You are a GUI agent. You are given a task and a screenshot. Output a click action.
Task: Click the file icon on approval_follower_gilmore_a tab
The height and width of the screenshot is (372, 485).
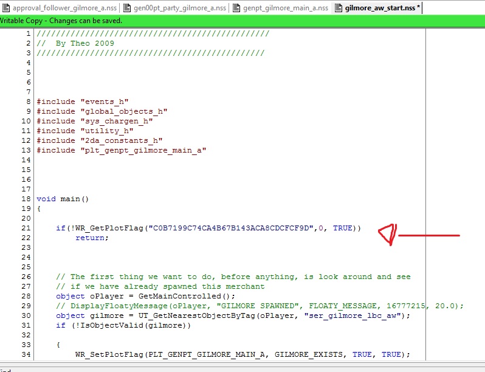pos(6,8)
